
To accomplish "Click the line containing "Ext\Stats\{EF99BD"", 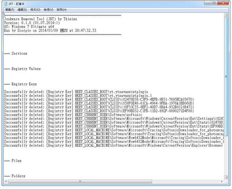I will coord(114,127).
